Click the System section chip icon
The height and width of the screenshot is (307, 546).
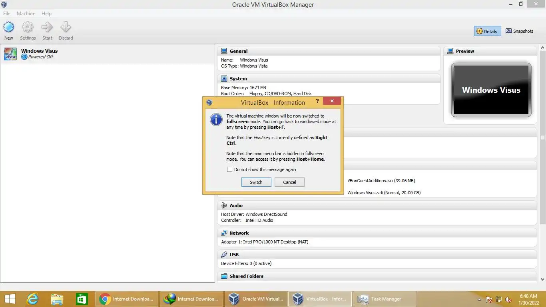point(224,79)
